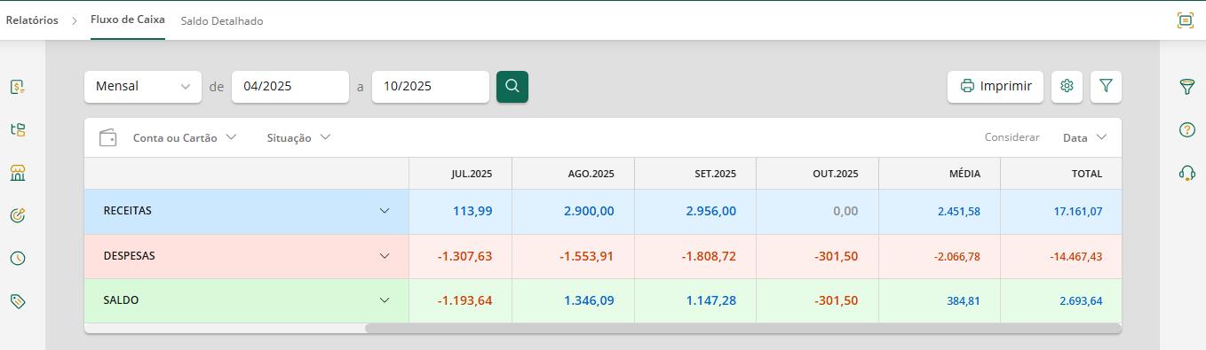This screenshot has height=350, width=1206.
Task: Click saldo average 384,81
Action: pyautogui.click(x=964, y=301)
